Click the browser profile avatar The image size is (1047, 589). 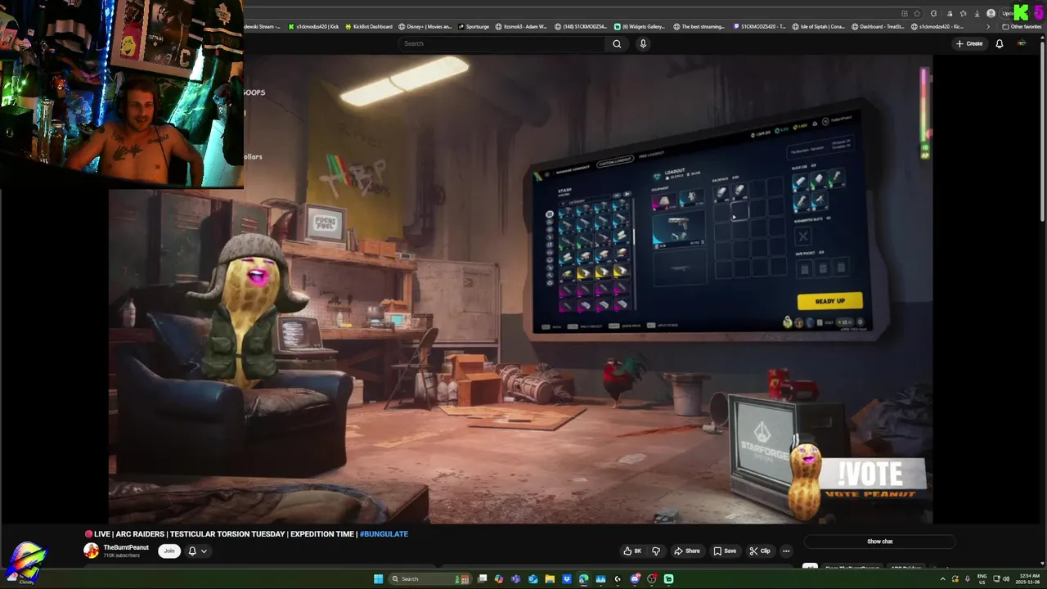coord(991,13)
